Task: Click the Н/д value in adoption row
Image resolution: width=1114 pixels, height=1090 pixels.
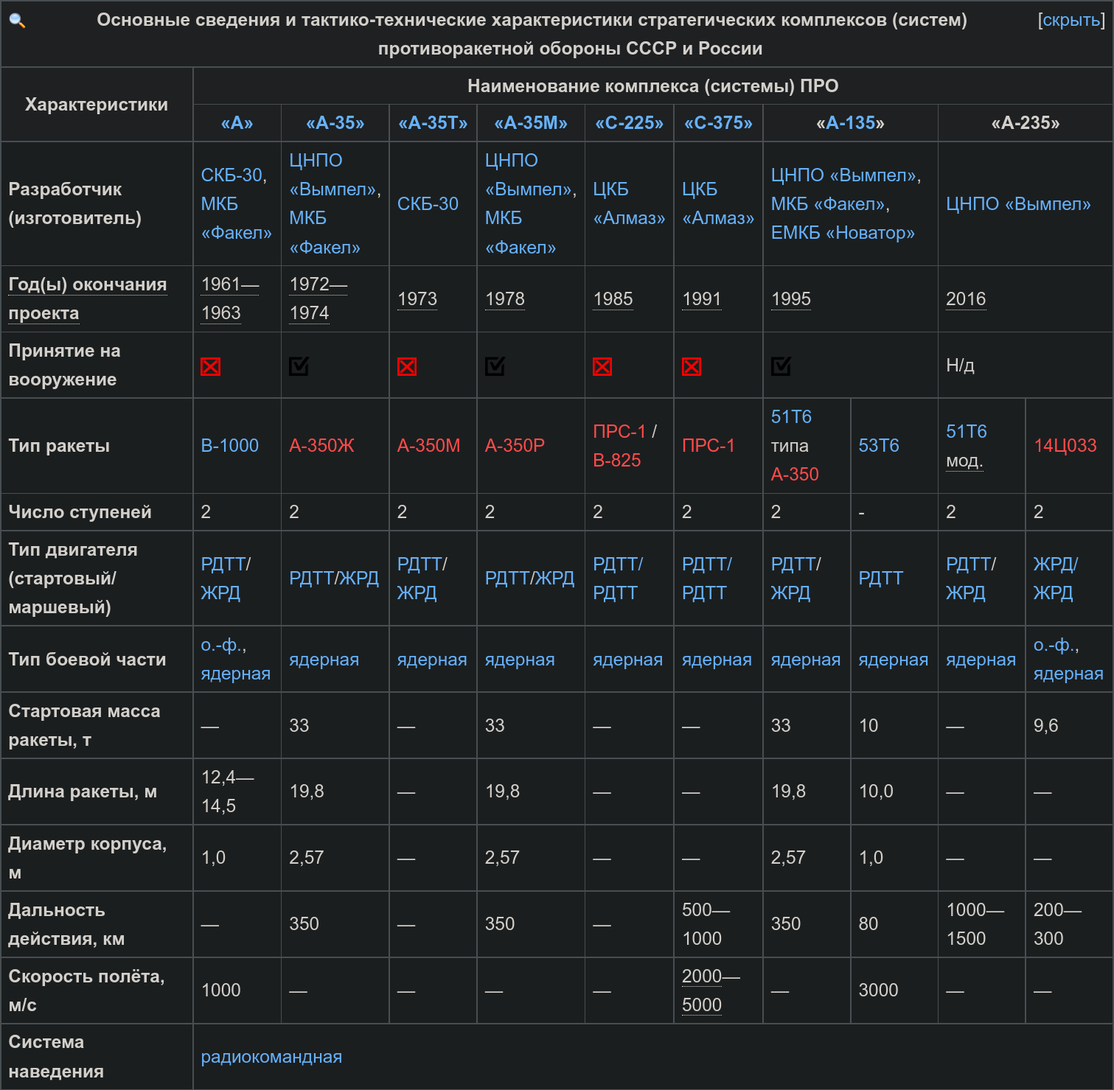Action: click(960, 366)
